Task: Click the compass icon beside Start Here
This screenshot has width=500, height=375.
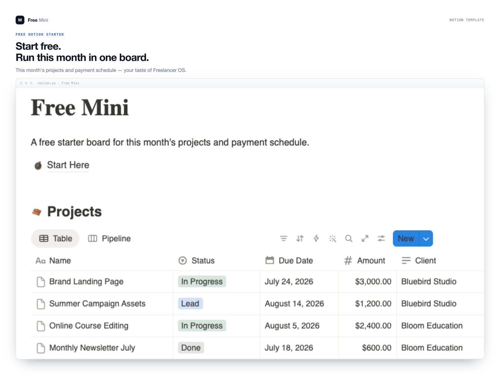Action: click(x=38, y=165)
